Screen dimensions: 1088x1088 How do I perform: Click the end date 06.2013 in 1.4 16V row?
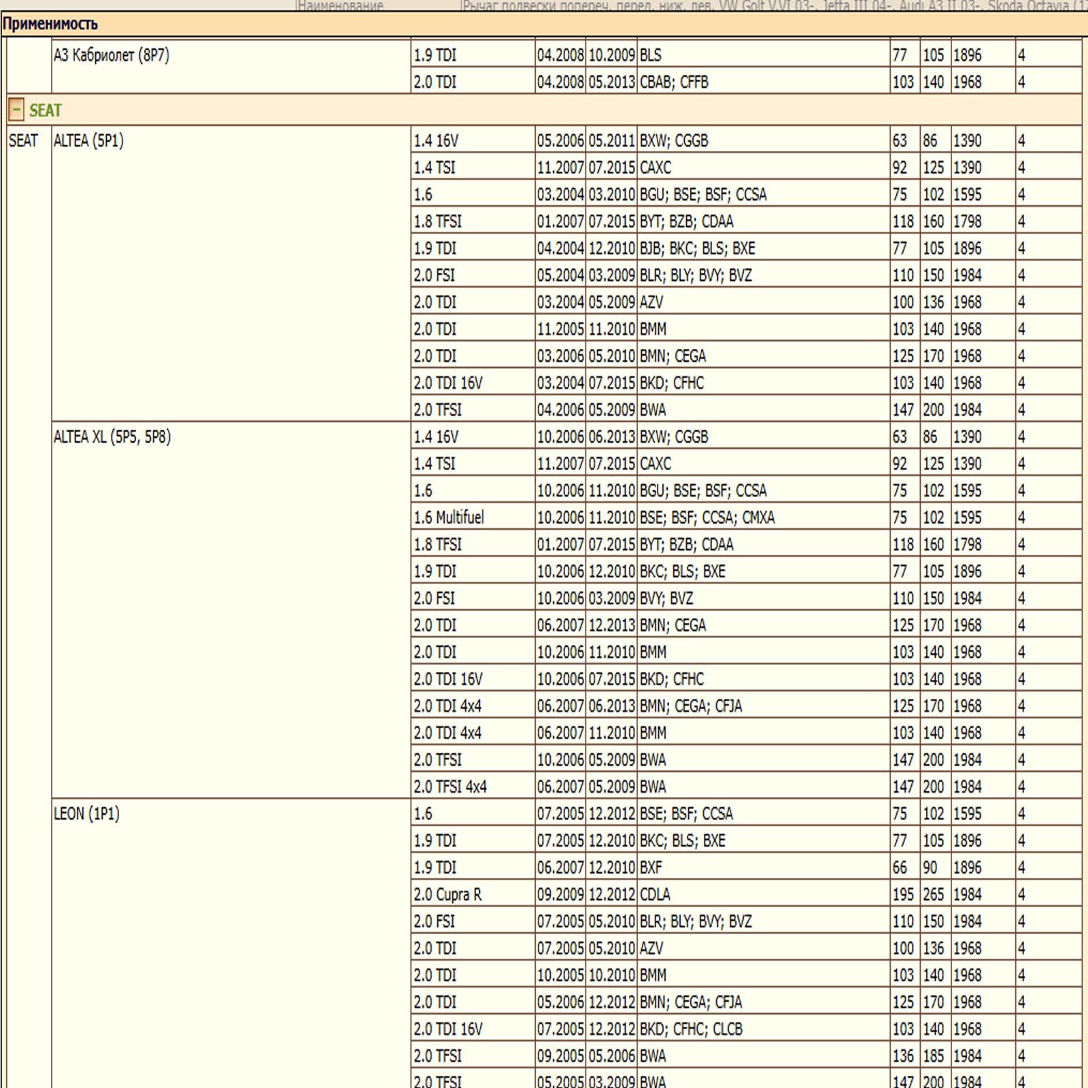[612, 437]
